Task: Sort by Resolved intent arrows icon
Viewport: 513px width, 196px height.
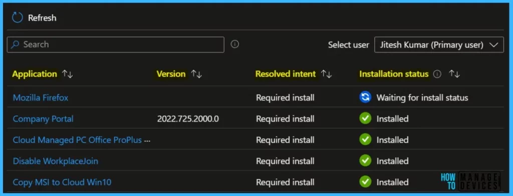Action: click(x=326, y=74)
